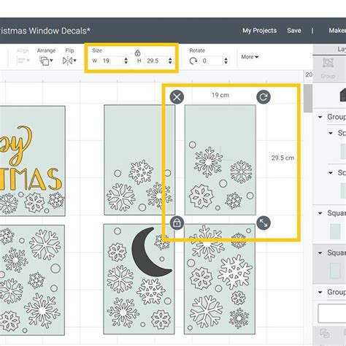The height and width of the screenshot is (346, 346).
Task: Open My Projects
Action: pos(259,31)
